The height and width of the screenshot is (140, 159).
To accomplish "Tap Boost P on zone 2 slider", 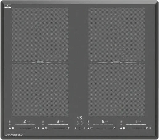I will click(36, 128).
